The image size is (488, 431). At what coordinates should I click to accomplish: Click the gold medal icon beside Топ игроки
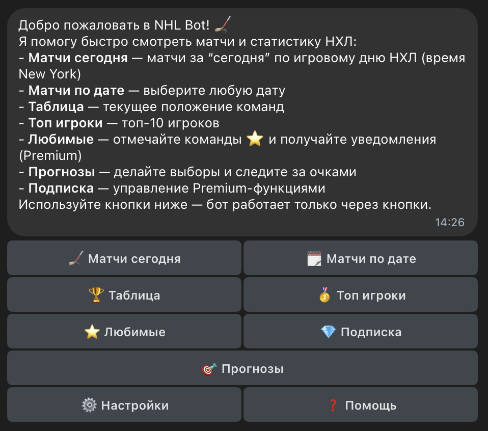(324, 295)
